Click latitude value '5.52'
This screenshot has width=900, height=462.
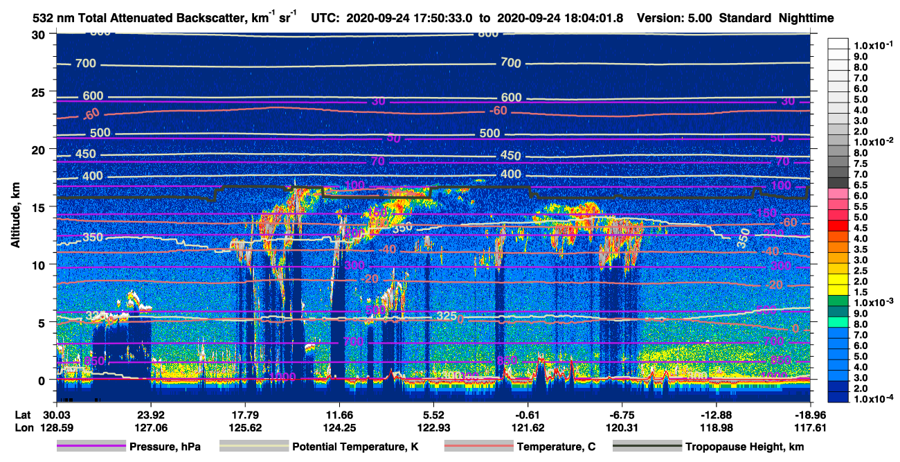(433, 416)
